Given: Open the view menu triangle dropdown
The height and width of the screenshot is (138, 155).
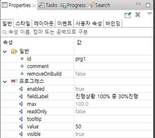Looking at the screenshot, I should pyautogui.click(x=149, y=14).
